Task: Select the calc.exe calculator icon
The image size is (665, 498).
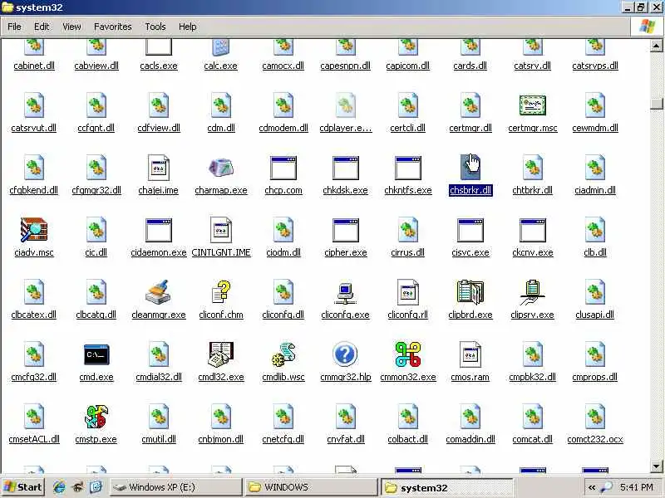Action: coord(221,47)
